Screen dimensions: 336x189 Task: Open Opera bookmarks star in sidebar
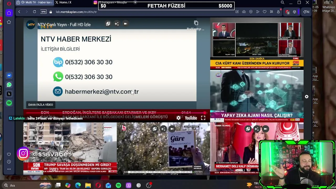(x=9, y=22)
